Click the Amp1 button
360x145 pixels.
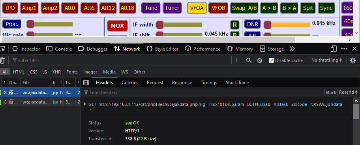click(x=29, y=8)
